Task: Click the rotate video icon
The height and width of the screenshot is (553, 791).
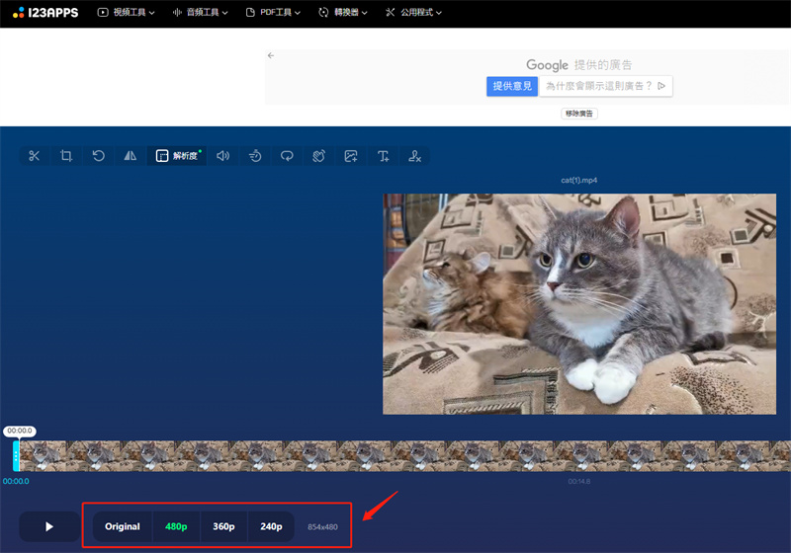Action: click(x=98, y=156)
